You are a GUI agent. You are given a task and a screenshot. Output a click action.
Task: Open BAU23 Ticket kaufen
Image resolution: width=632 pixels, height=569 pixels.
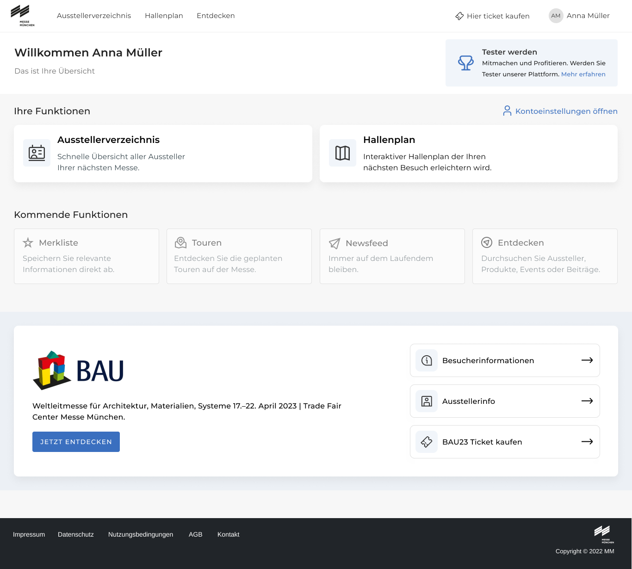tap(505, 442)
